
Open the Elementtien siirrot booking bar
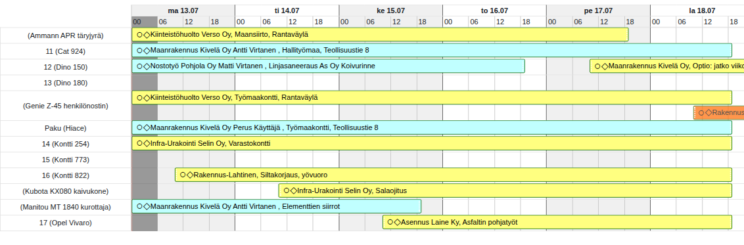[x=277, y=206]
